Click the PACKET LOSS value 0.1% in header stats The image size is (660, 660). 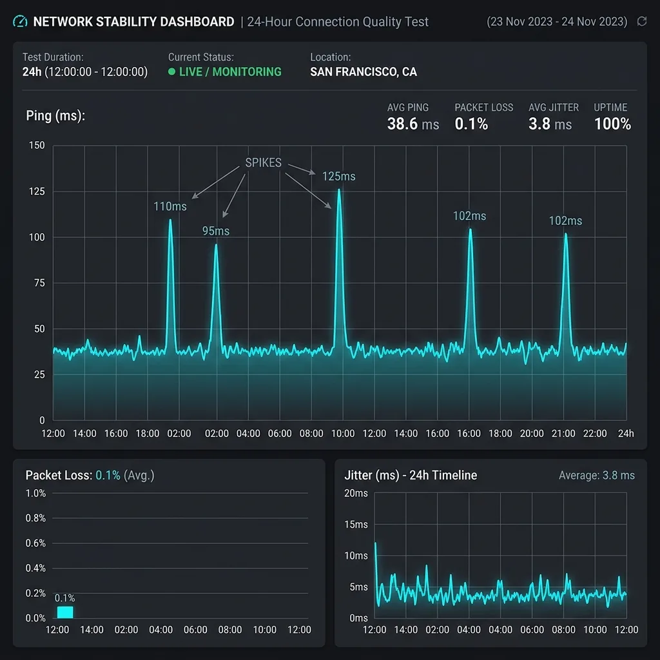tap(471, 124)
